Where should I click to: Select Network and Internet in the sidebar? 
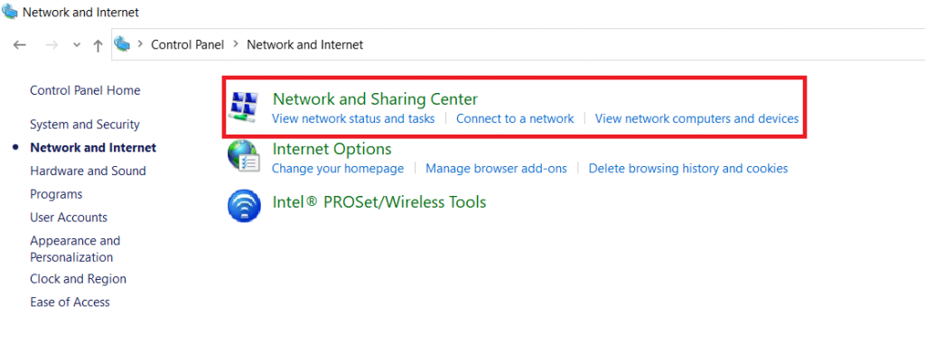93,147
